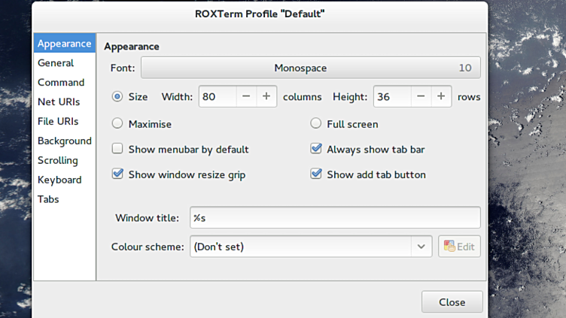Click the Close button
Viewport: 566px width, 318px height.
pyautogui.click(x=452, y=301)
